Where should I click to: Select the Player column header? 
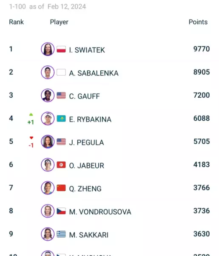coord(59,22)
